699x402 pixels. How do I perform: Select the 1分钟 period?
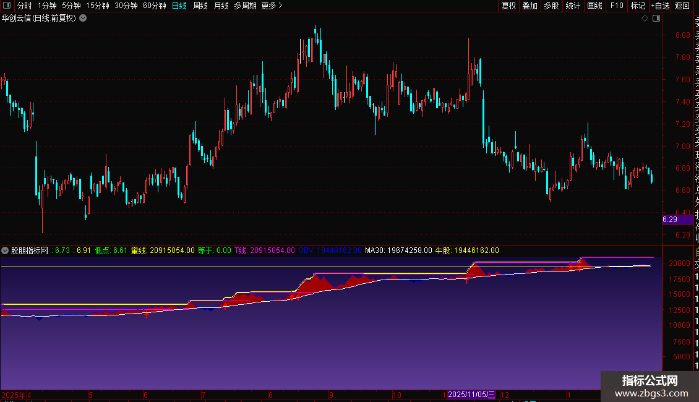coord(47,6)
